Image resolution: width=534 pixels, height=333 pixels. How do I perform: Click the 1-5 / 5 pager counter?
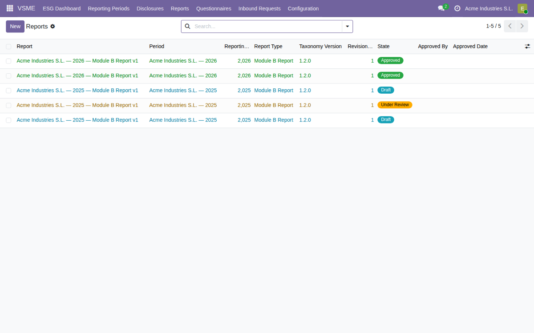pos(494,26)
